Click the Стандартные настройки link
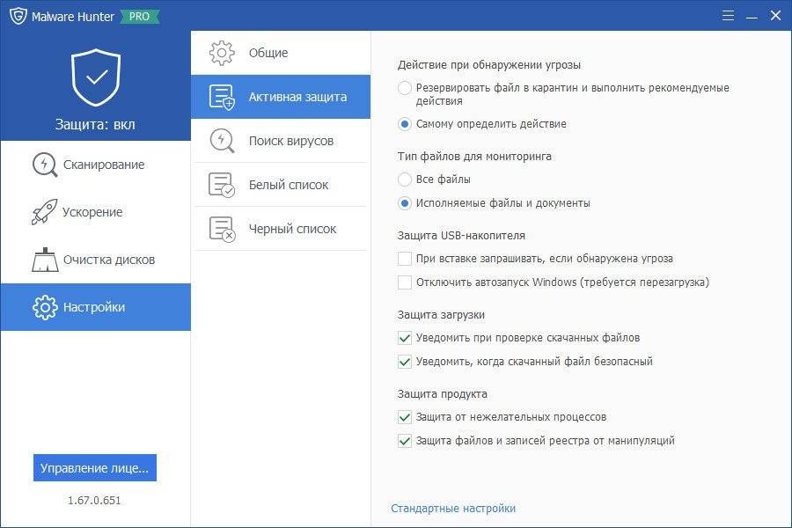The image size is (792, 528). [453, 509]
